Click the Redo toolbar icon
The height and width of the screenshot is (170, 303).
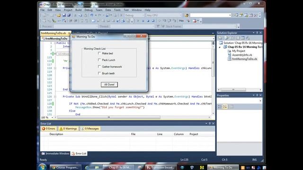point(99,15)
